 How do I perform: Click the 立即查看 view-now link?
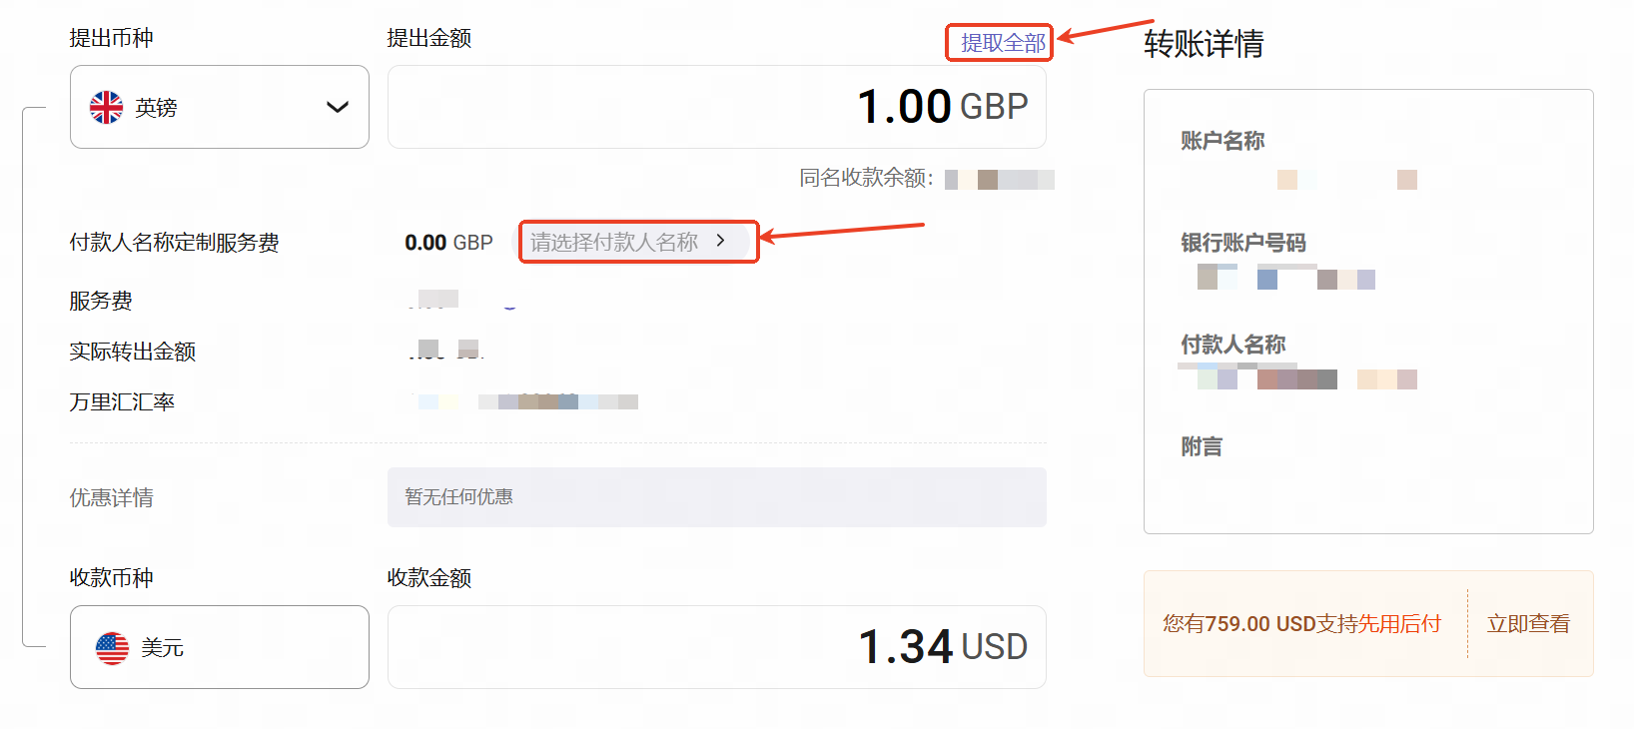[x=1528, y=622]
